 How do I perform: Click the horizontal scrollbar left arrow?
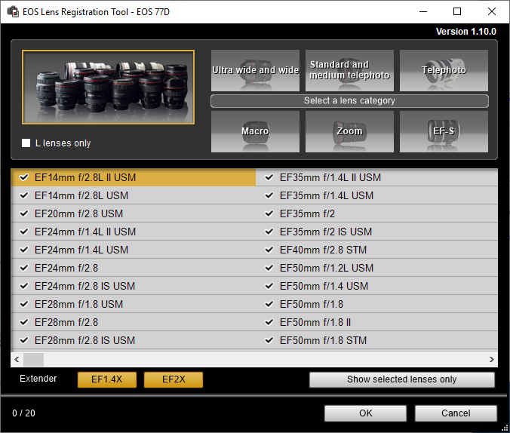(17, 360)
